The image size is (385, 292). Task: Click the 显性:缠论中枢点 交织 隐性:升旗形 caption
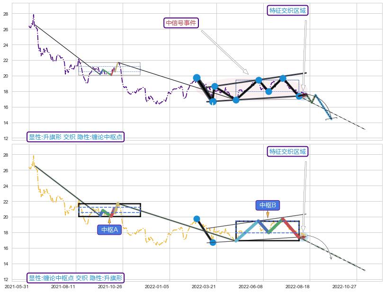coord(76,278)
